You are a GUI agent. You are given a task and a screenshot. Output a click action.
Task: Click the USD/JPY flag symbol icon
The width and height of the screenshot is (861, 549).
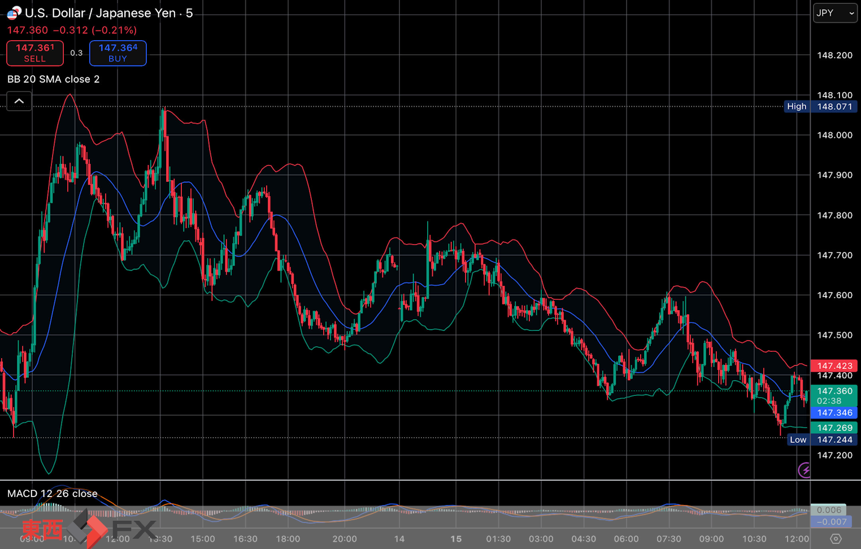coord(14,13)
